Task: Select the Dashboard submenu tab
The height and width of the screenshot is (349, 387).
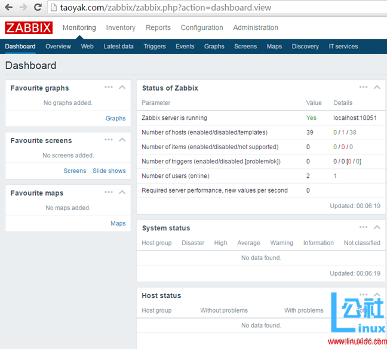Action: (x=20, y=47)
